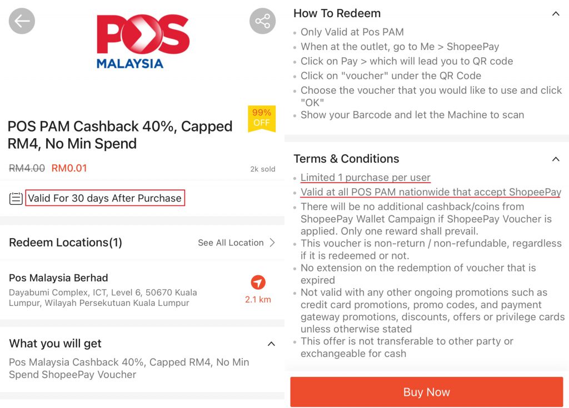
Task: Tap the RM0.01 discounted price
Action: pos(69,168)
